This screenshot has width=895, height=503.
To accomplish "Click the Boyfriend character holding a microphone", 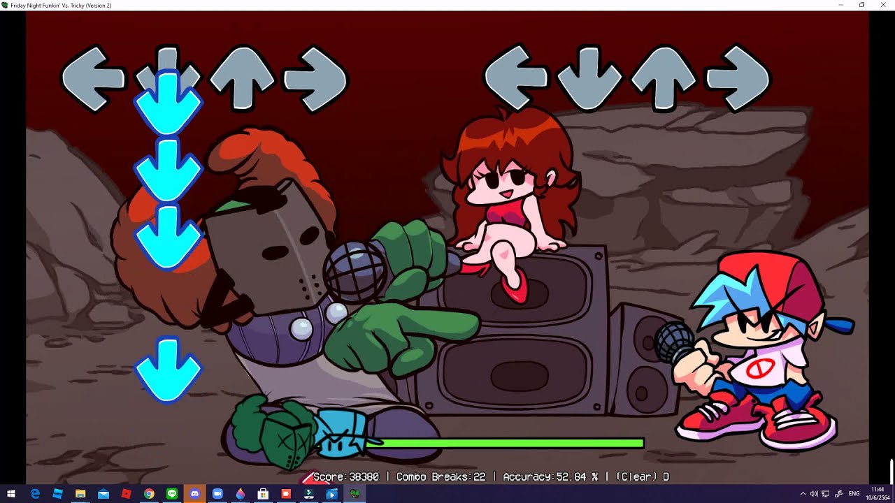I will (x=755, y=349).
